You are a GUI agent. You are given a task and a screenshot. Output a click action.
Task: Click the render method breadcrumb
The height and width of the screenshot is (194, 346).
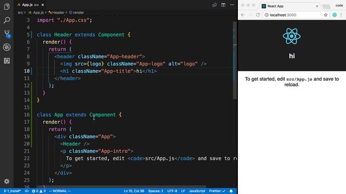[76, 12]
